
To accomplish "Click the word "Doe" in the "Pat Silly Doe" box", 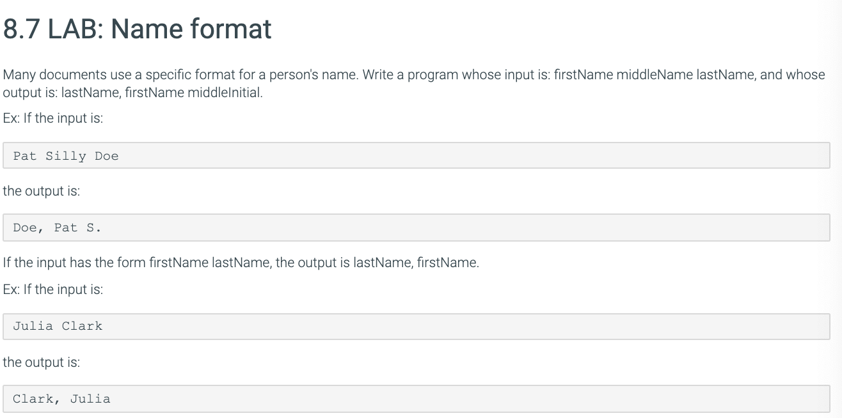I will tap(107, 156).
